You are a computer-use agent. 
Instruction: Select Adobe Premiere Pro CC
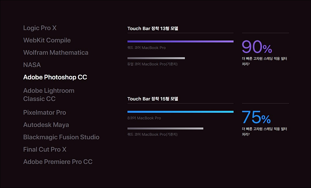(58, 161)
